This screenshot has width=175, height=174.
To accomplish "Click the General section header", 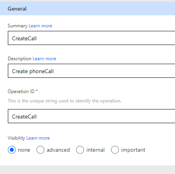I will coord(87,9).
